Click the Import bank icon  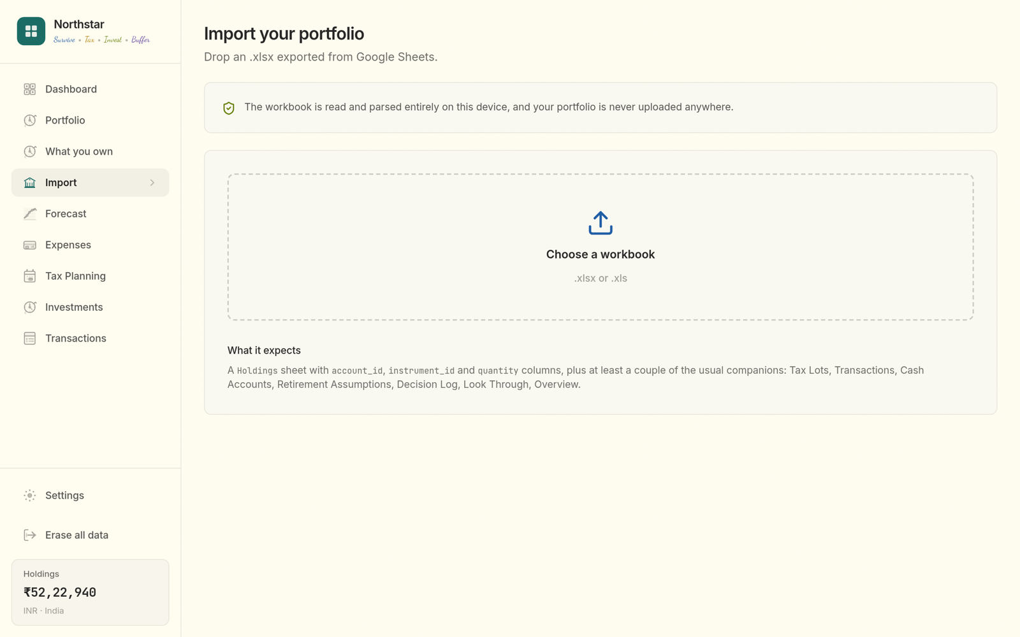point(30,183)
